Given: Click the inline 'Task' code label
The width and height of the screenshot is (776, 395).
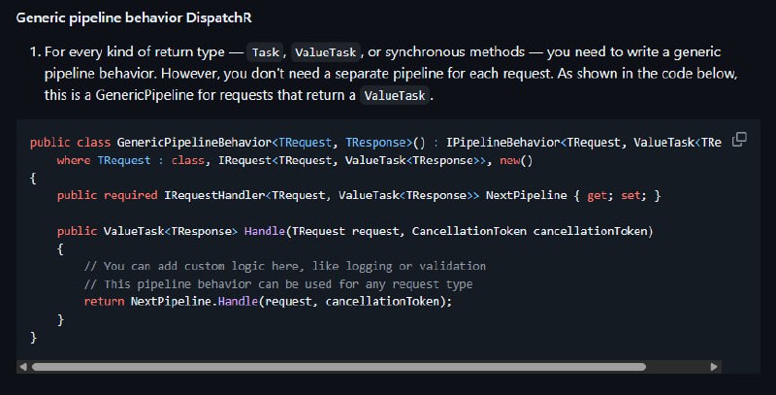Looking at the screenshot, I should point(265,52).
